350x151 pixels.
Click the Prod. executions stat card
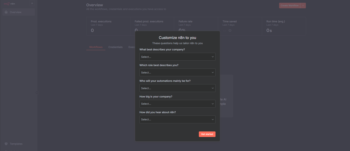click(x=108, y=26)
